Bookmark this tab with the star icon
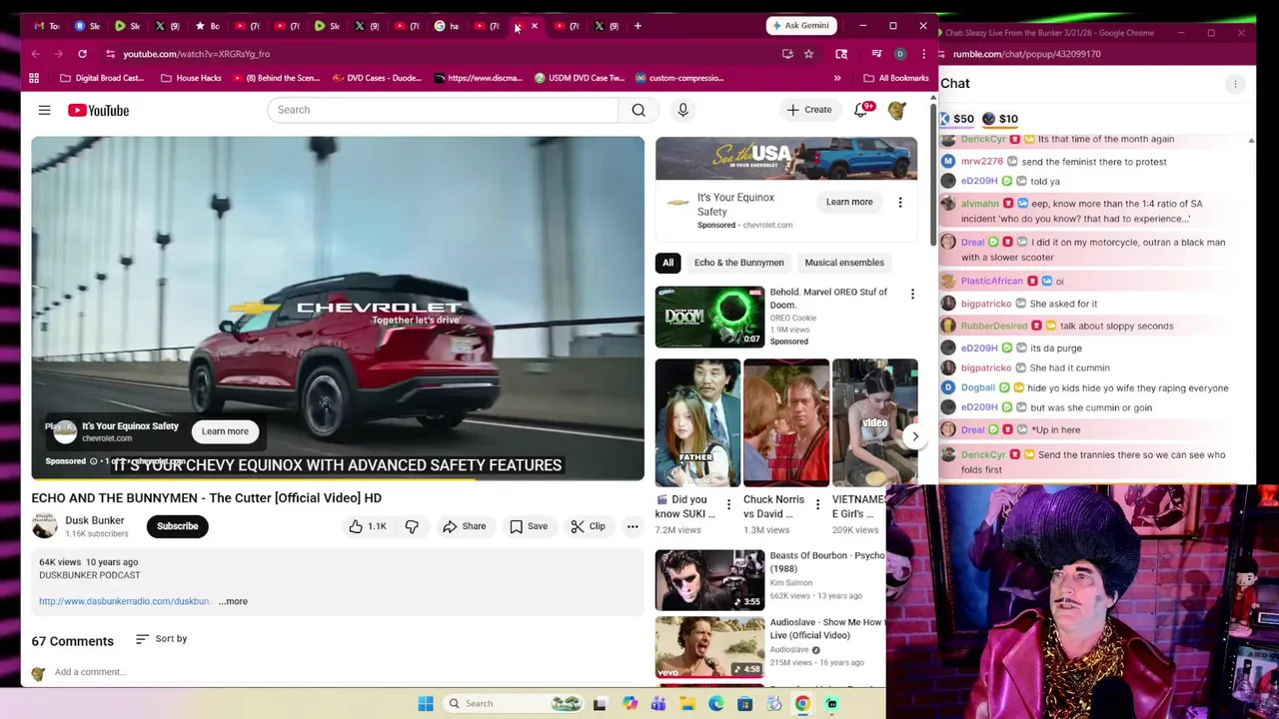The width and height of the screenshot is (1279, 719). point(808,54)
